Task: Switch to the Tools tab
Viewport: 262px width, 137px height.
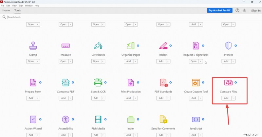Action: tap(17, 10)
